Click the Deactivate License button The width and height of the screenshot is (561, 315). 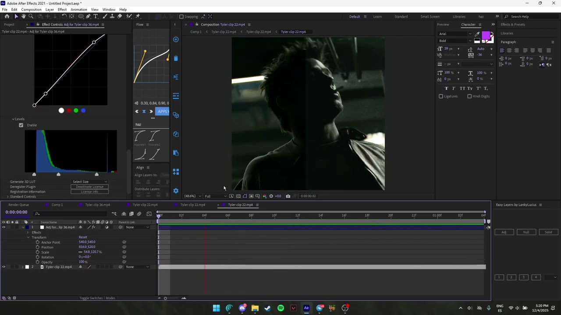click(89, 187)
